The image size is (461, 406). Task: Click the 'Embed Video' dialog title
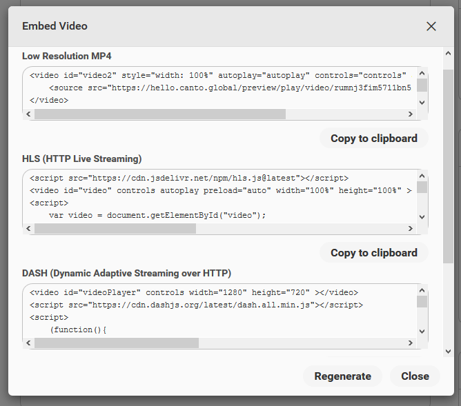[55, 26]
